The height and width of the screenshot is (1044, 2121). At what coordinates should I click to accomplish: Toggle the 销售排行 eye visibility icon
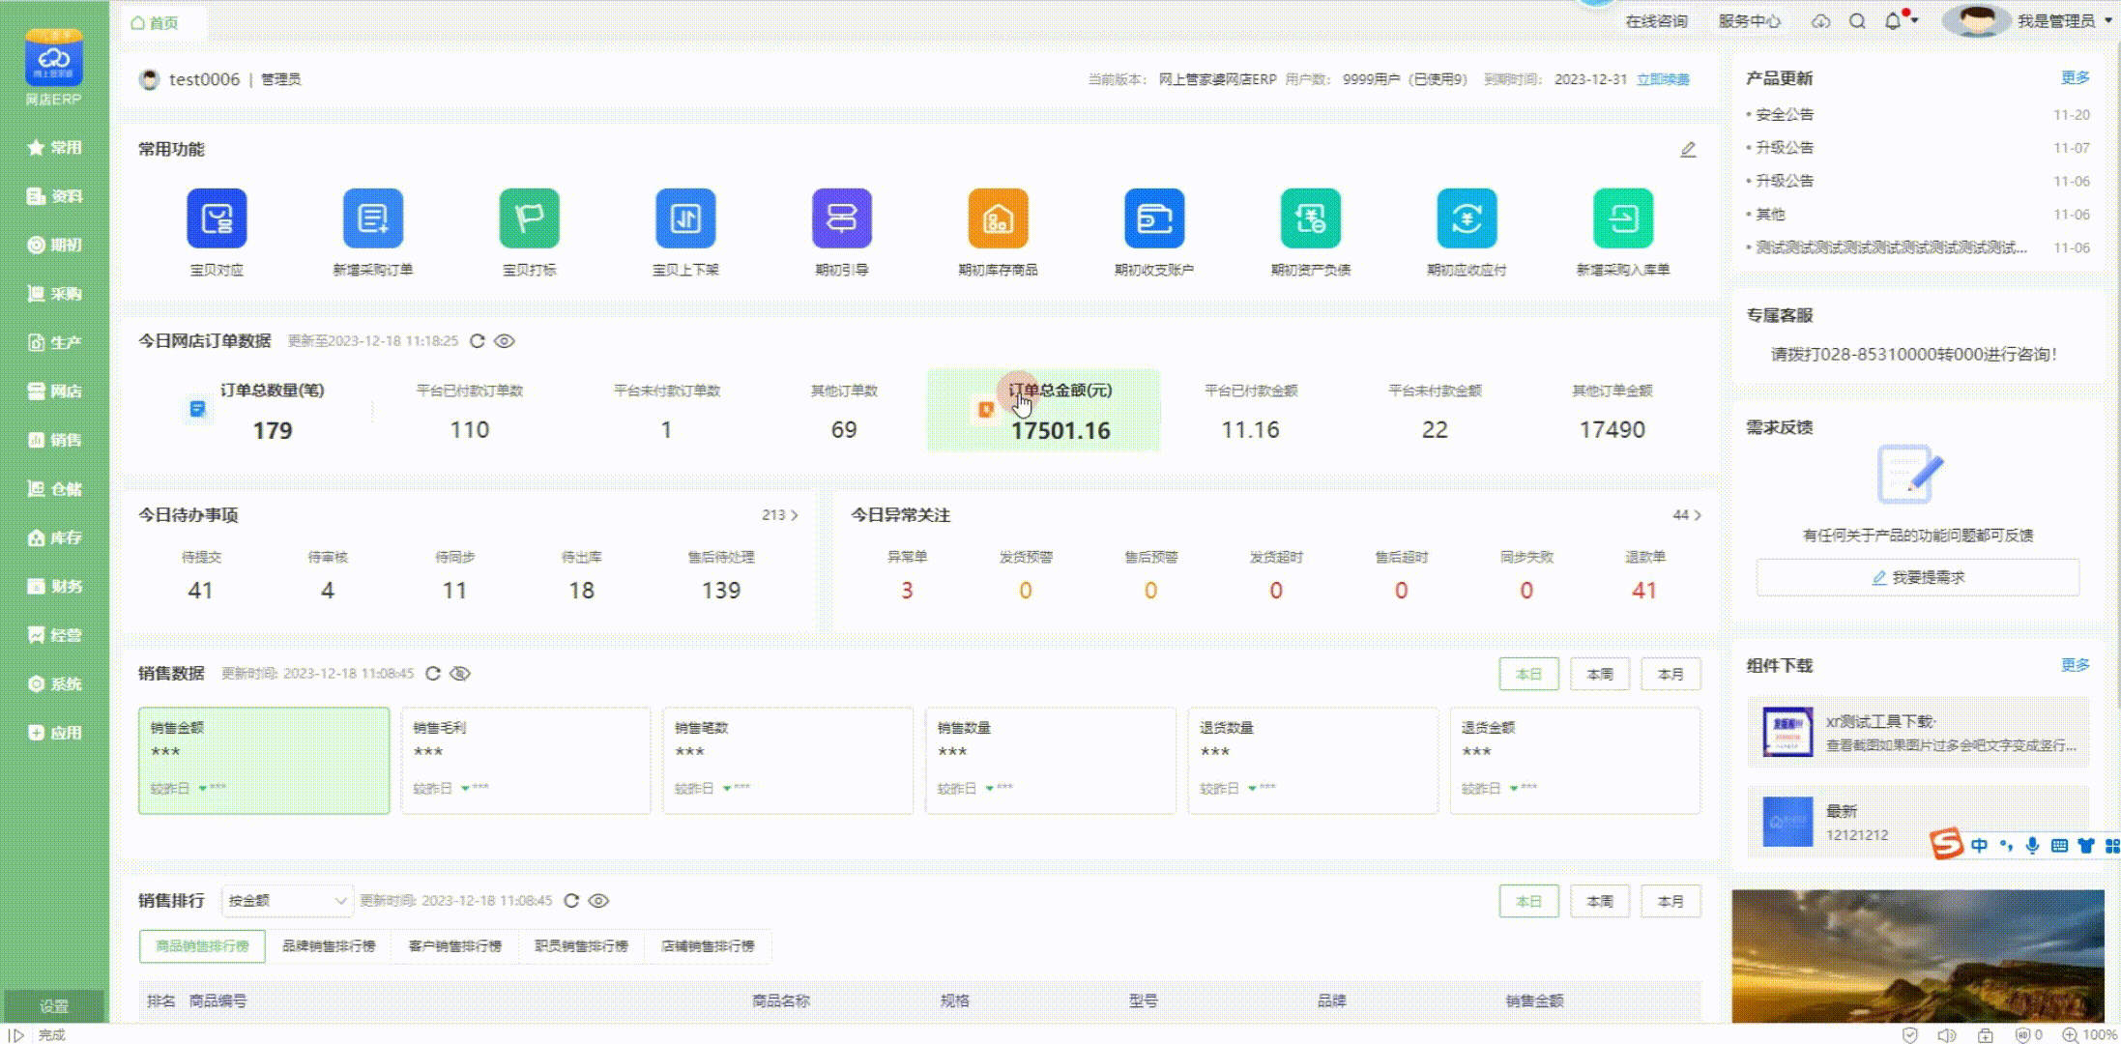(x=599, y=901)
